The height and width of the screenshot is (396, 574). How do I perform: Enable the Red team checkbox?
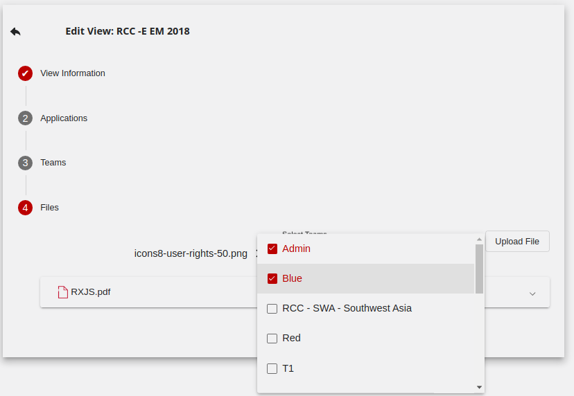click(x=272, y=339)
